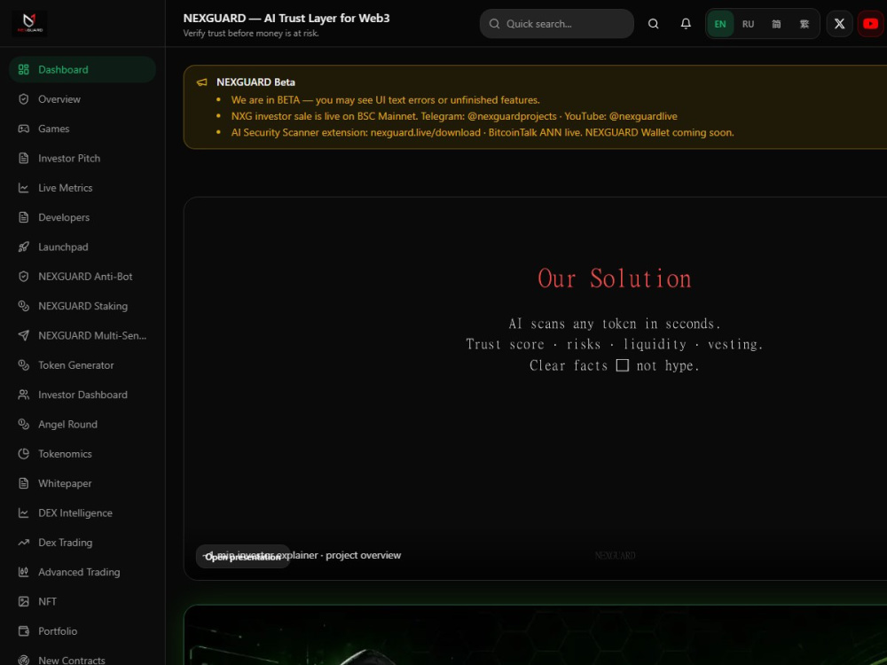Select Live Metrics in sidebar

(x=82, y=188)
